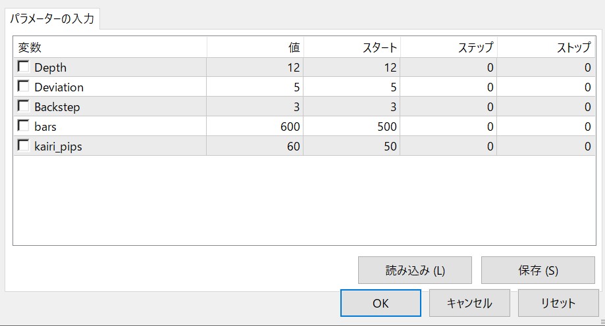Click the bars start cell showing 500
605x326 pixels.
point(352,126)
